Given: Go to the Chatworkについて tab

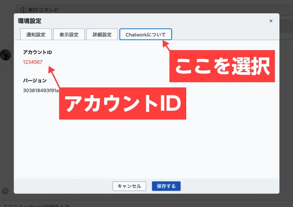Looking at the screenshot, I should point(146,34).
